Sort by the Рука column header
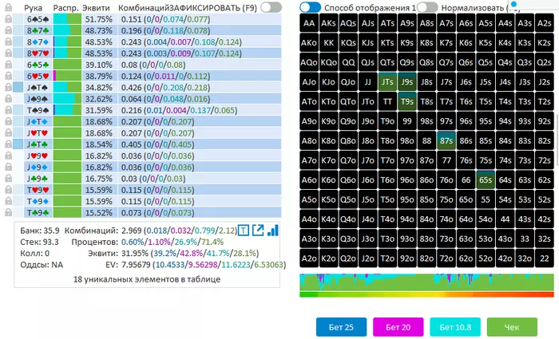559x339 pixels. click(x=34, y=8)
